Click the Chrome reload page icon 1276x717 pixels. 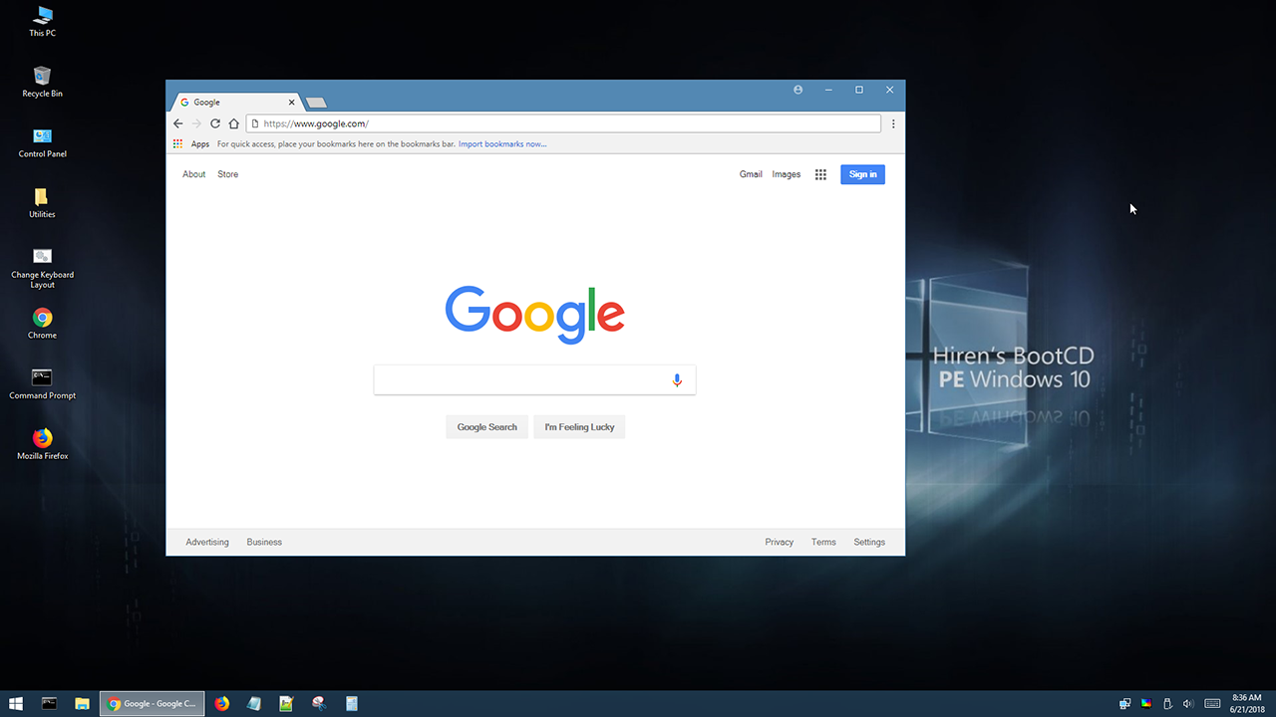(x=214, y=123)
